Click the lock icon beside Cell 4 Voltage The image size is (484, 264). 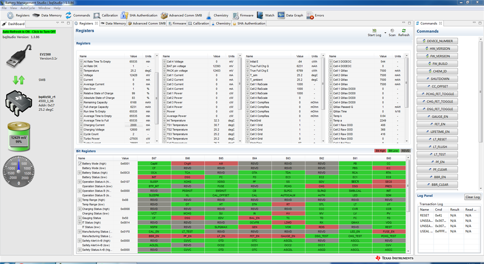point(164,62)
